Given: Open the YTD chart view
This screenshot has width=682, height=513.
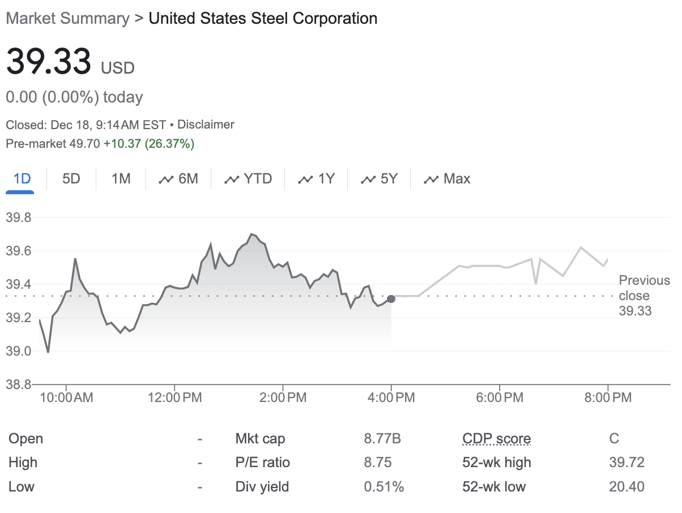Looking at the screenshot, I should [248, 179].
